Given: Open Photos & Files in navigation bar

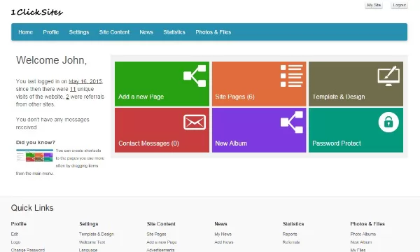Looking at the screenshot, I should pyautogui.click(x=213, y=32).
